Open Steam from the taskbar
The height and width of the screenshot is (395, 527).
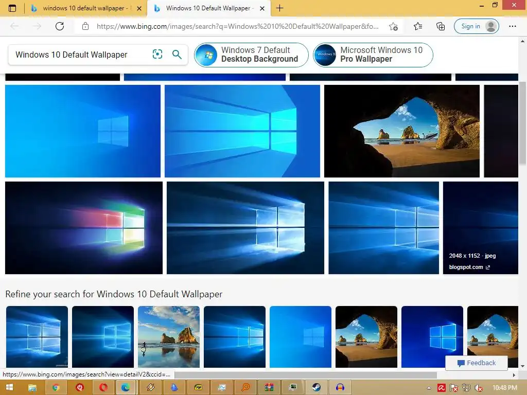316,387
